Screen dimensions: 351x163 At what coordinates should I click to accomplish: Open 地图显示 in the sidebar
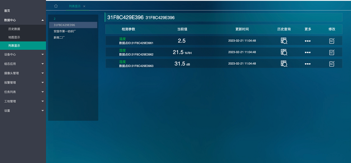(x=14, y=37)
